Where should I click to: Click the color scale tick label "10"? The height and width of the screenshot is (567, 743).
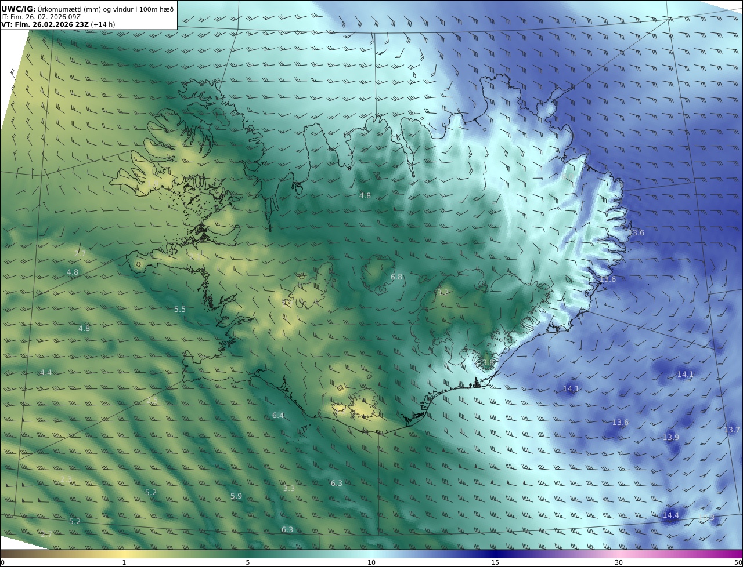click(x=371, y=562)
